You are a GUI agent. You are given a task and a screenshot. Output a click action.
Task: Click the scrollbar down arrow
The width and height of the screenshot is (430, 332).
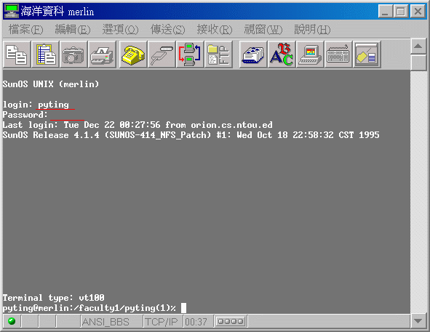tap(418, 321)
